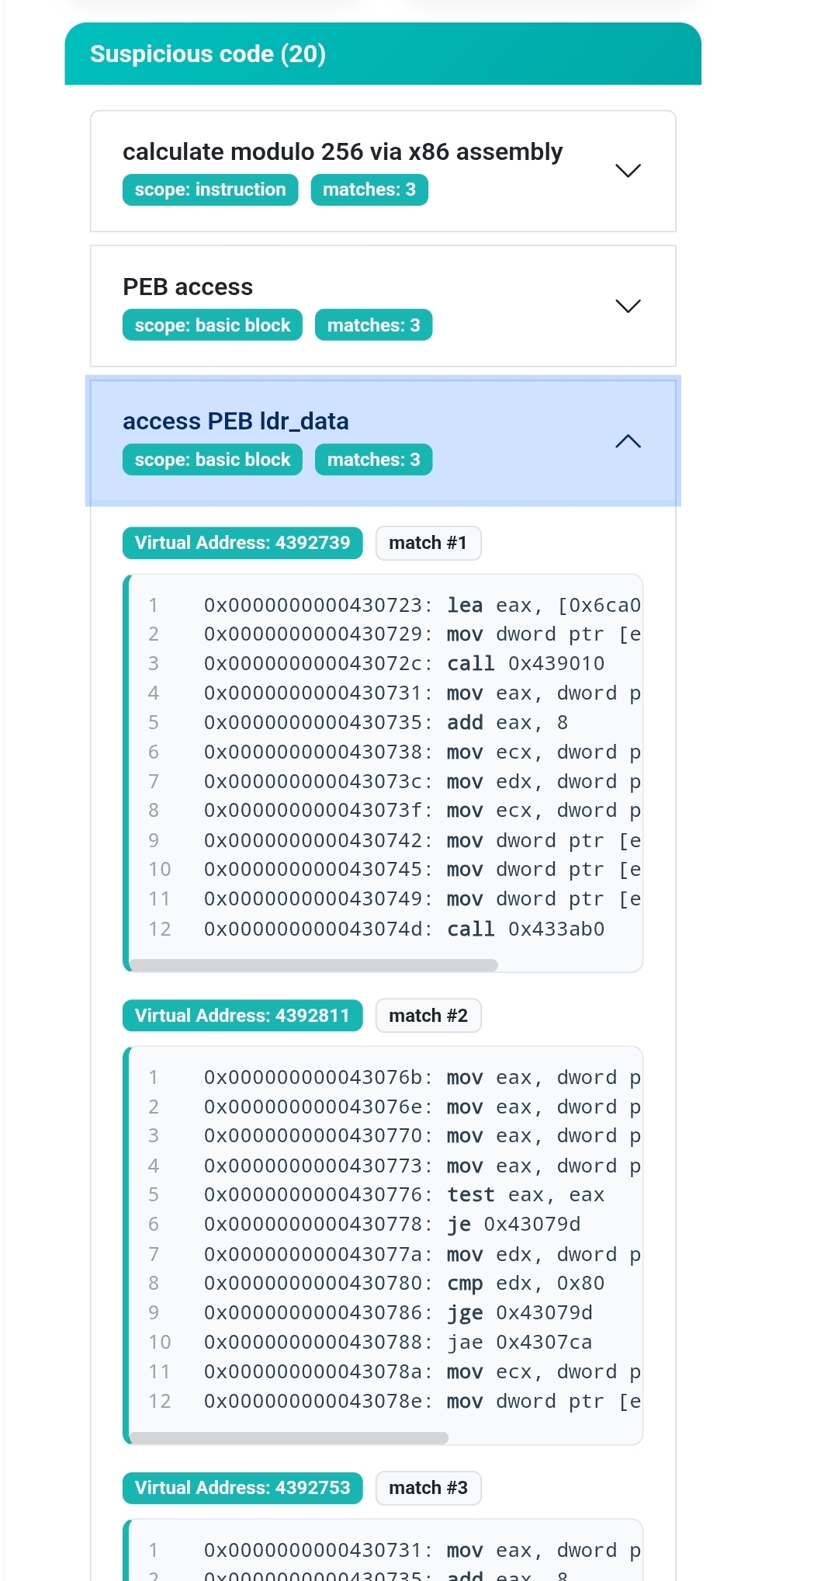Select the match #3 label
Image resolution: width=838 pixels, height=1581 pixels.
[428, 1488]
